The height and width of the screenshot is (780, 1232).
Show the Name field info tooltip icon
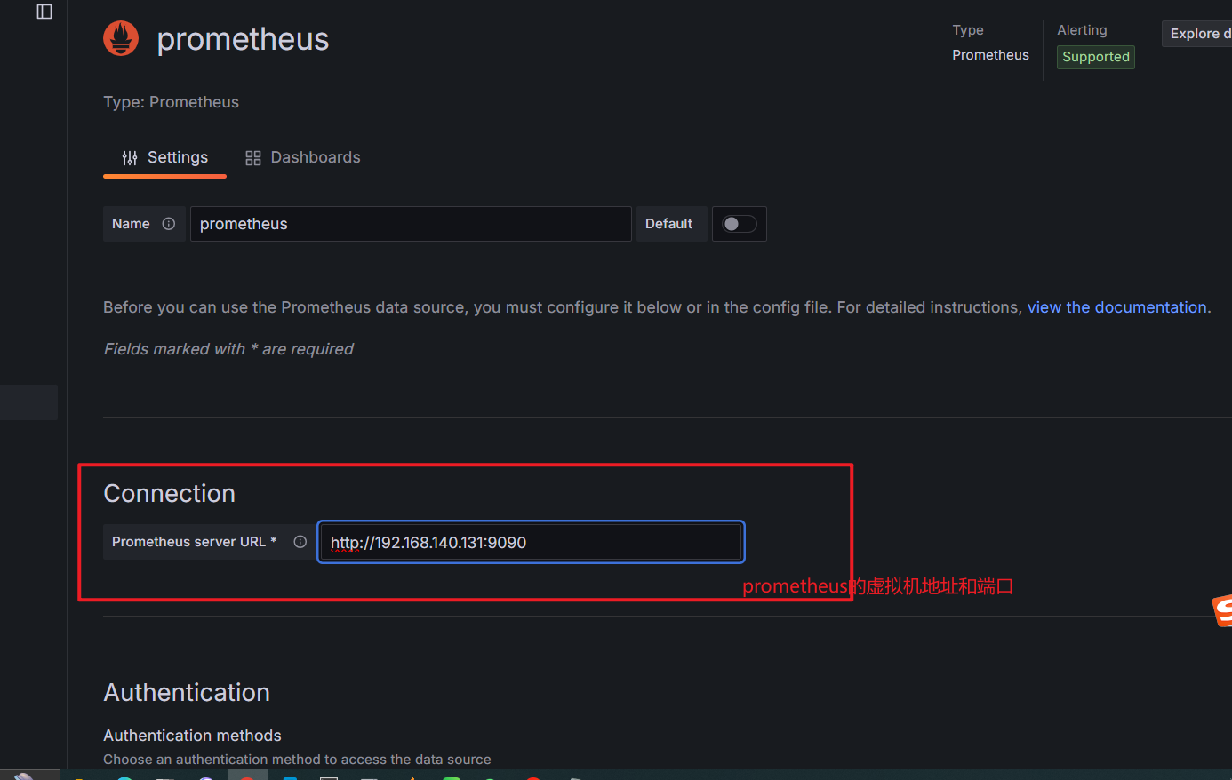[169, 224]
